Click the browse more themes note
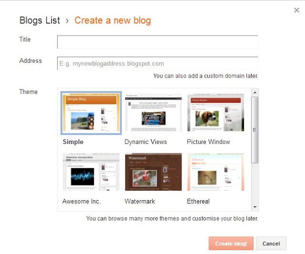Image resolution: width=305 pixels, height=254 pixels. (x=172, y=218)
